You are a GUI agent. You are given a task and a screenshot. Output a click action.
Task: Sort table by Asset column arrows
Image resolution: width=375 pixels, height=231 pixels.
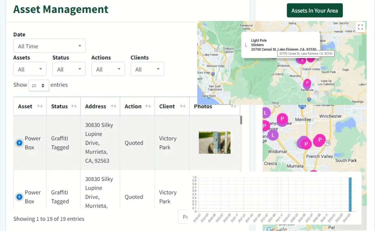[40, 106]
